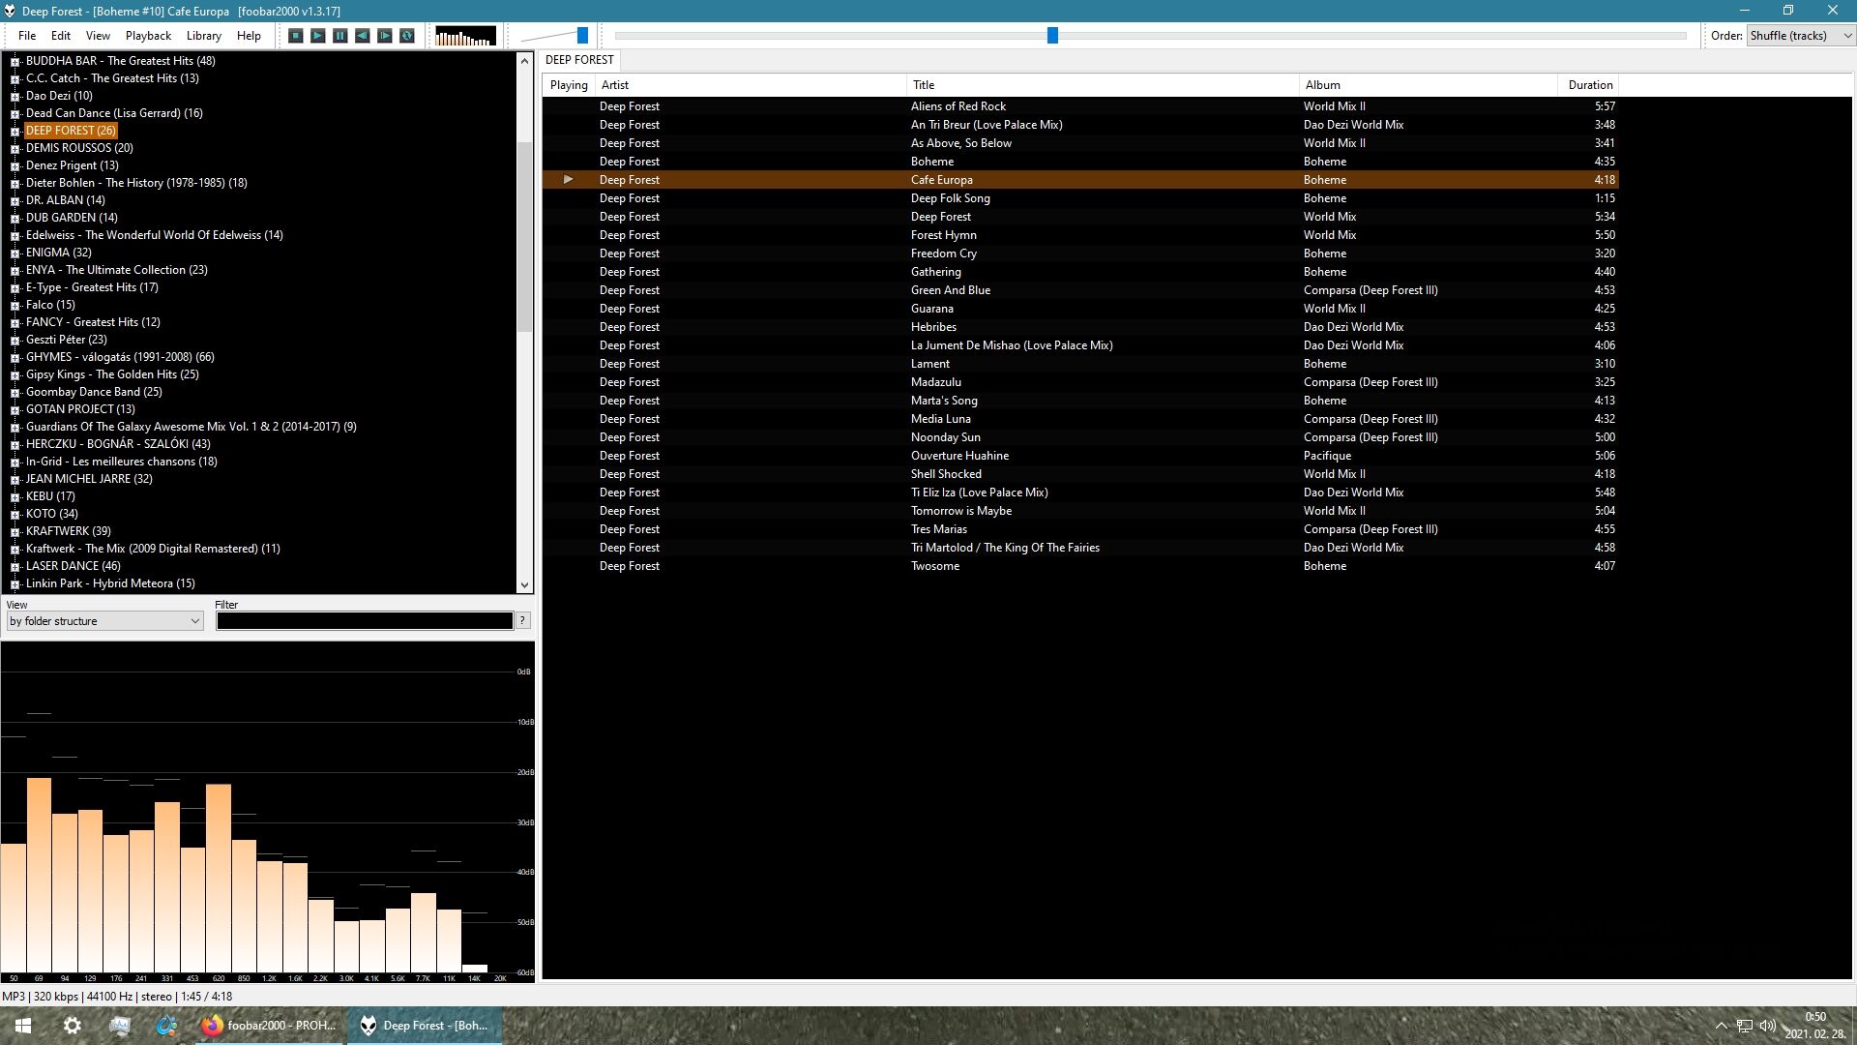Viewport: 1857px width, 1045px height.
Task: Stop playback with the Stop button
Action: [296, 36]
